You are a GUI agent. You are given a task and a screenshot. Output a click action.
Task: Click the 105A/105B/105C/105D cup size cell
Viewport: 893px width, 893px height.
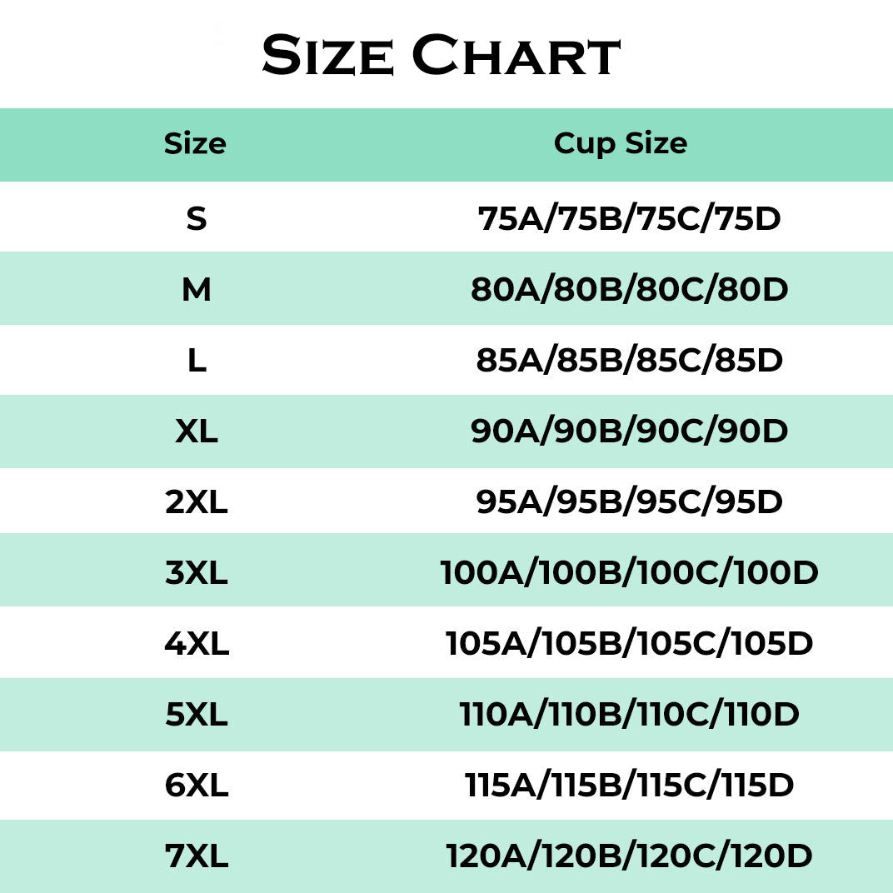point(629,643)
